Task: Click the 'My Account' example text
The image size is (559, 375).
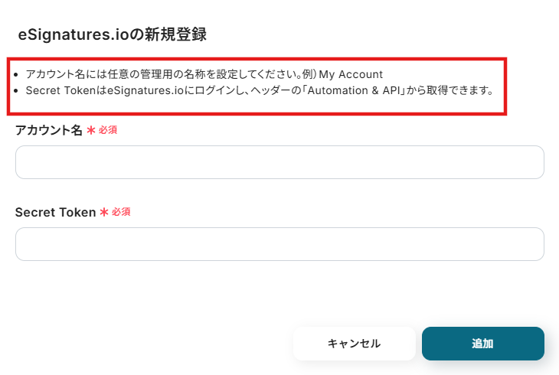Action: tap(351, 74)
